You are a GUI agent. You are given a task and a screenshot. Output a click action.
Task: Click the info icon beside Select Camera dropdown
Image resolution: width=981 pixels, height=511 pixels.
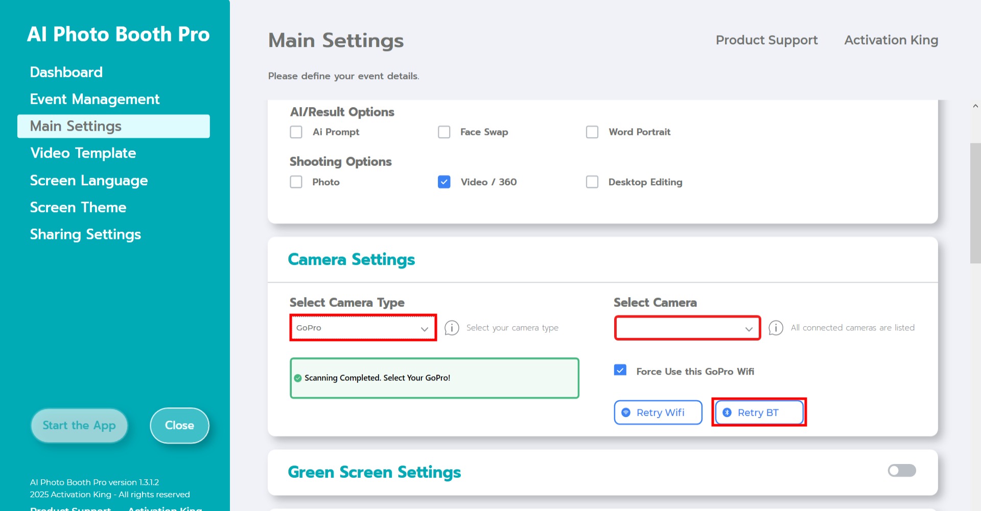(776, 328)
